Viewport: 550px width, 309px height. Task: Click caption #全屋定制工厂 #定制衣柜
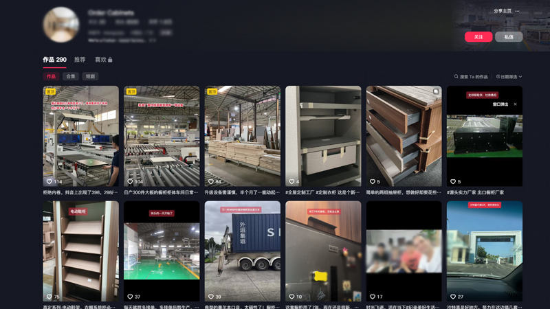point(322,192)
